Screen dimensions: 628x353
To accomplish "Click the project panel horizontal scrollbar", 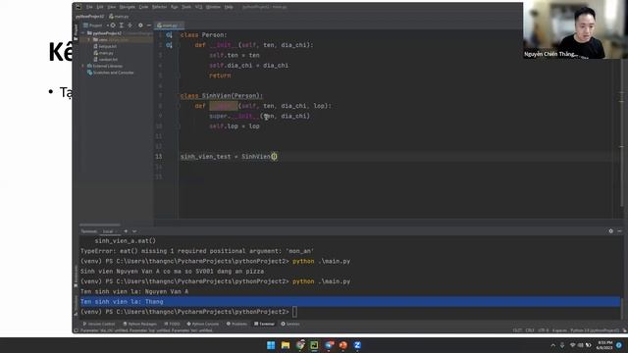I will tap(100, 225).
